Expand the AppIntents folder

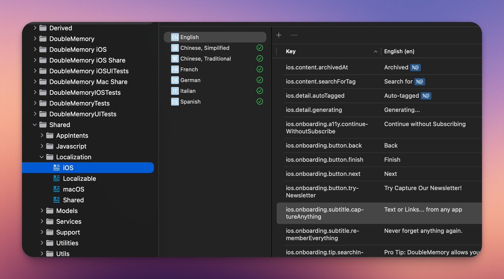42,136
